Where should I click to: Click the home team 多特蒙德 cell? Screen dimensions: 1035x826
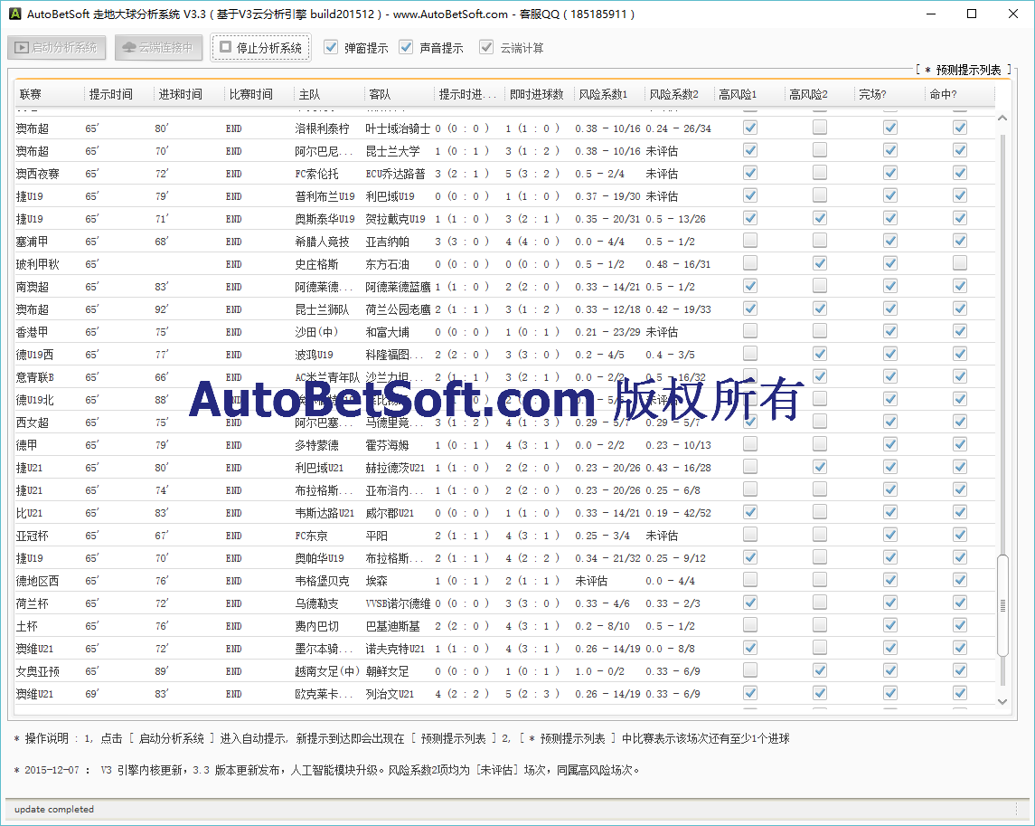pos(317,445)
